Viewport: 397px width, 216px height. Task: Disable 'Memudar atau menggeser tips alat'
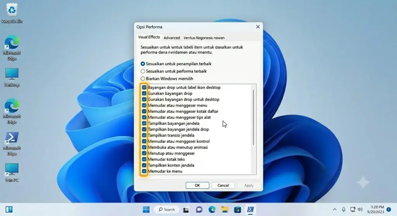click(144, 117)
